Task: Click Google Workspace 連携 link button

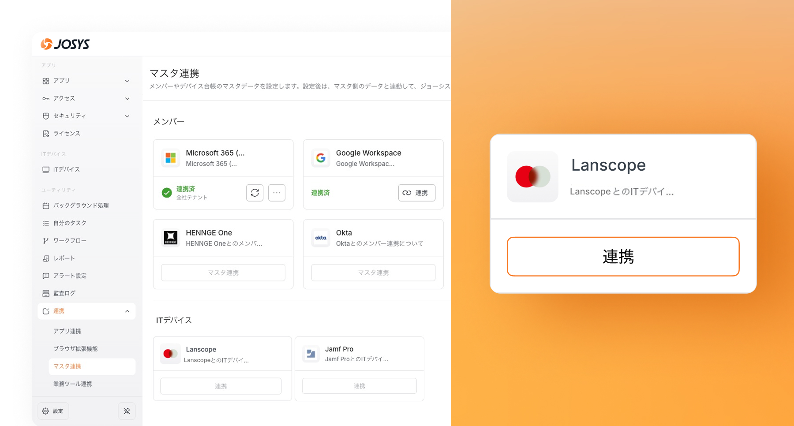Action: point(417,193)
